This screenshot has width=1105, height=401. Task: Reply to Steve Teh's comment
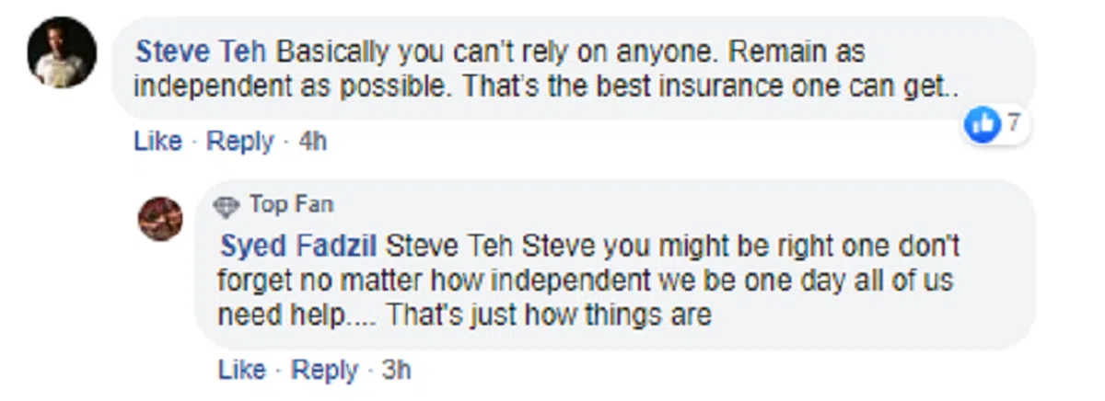239,142
